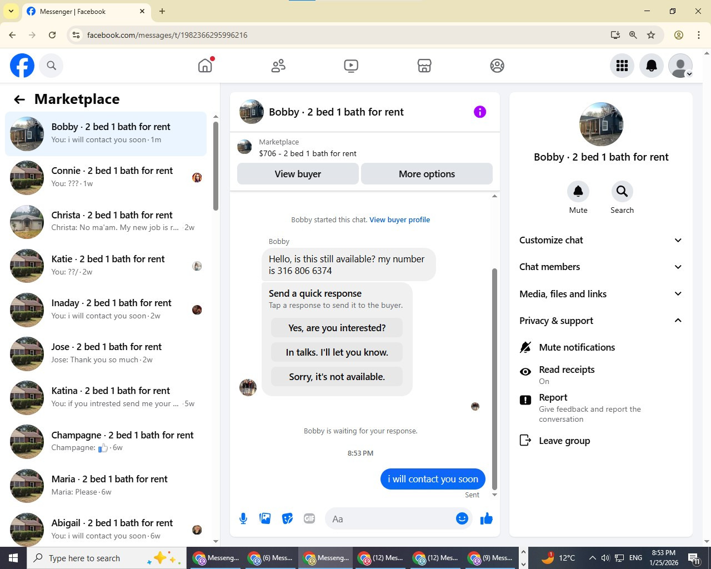The height and width of the screenshot is (569, 711).
Task: Toggle Mute notifications in Privacy & support
Action: point(601,347)
